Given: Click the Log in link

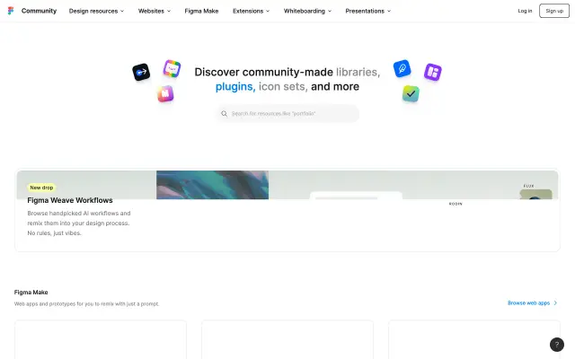Looking at the screenshot, I should point(525,11).
